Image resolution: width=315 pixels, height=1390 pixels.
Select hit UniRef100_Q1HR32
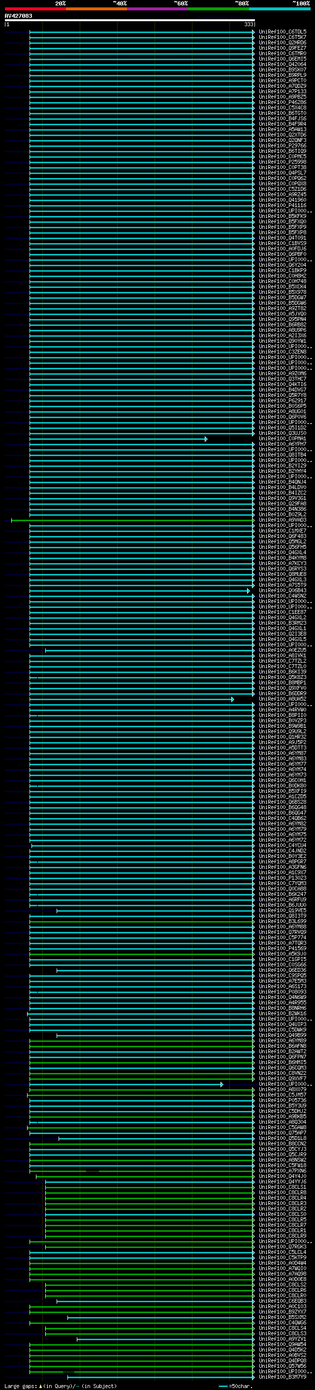tap(282, 737)
